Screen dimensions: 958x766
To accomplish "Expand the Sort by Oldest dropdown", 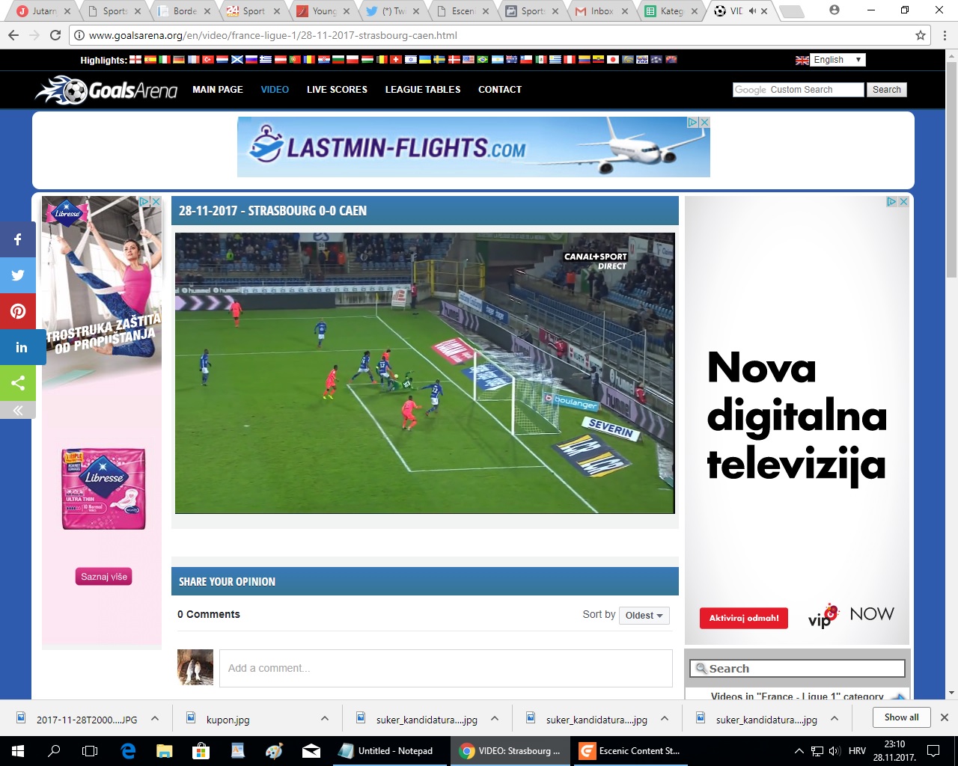I will 644,616.
